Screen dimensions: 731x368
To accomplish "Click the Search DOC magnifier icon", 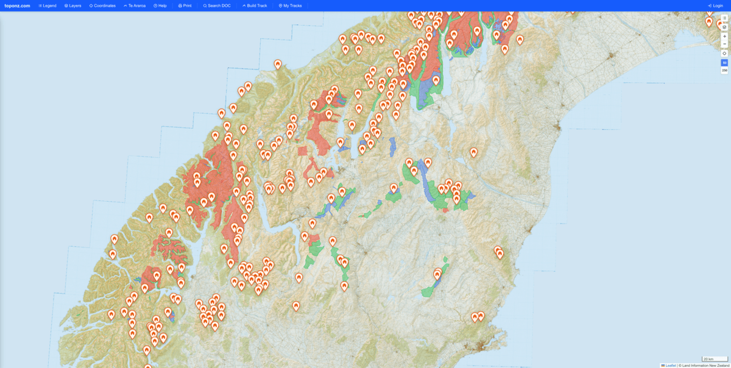I will pyautogui.click(x=204, y=5).
